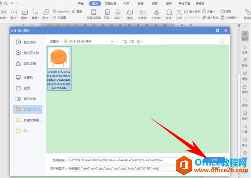Click Insert Number (插入数字)

[x=192, y=12]
